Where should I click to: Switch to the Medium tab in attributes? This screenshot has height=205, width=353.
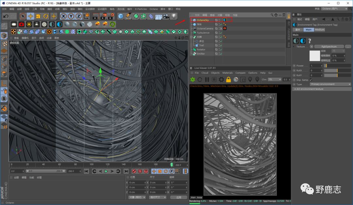(x=320, y=30)
